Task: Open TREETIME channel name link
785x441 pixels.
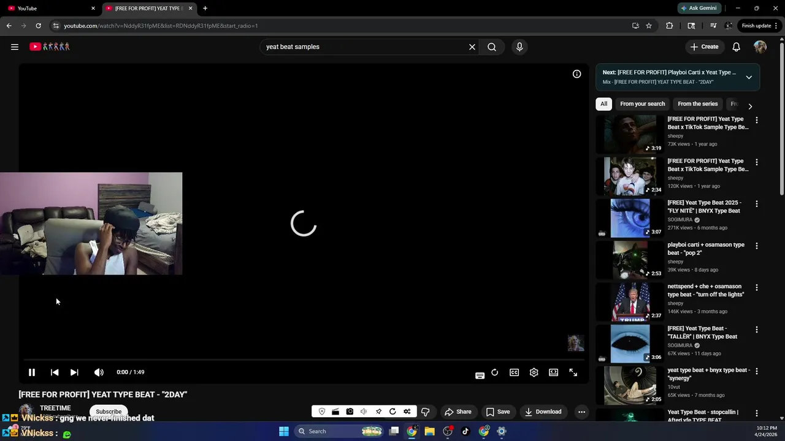Action: 55,408
